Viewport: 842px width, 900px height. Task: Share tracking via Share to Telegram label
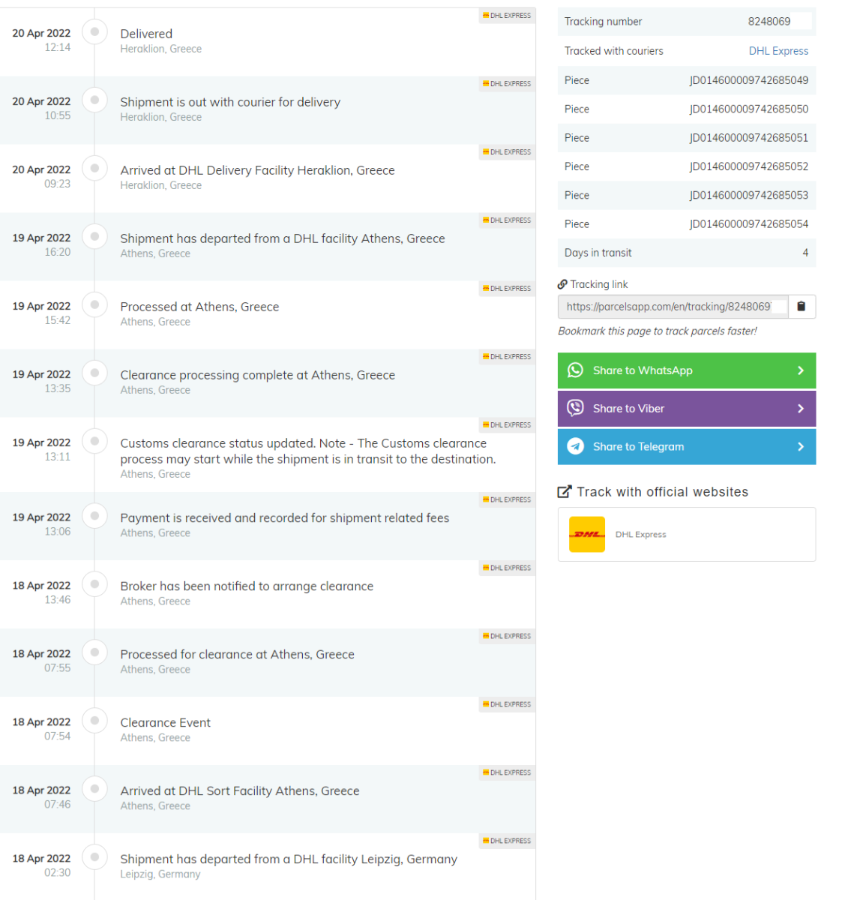pos(638,446)
